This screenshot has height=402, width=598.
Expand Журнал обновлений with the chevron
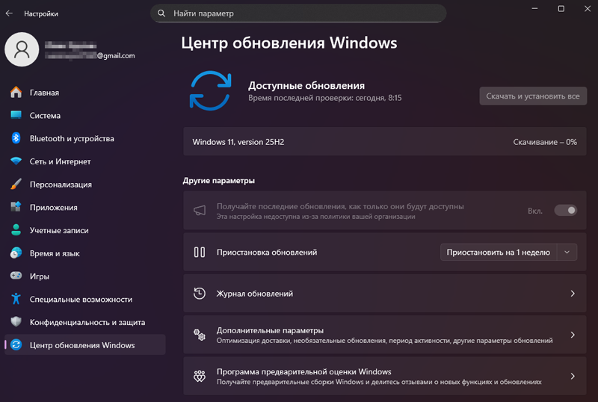[573, 294]
